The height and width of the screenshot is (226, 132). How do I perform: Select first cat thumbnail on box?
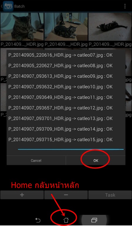click(22, 27)
